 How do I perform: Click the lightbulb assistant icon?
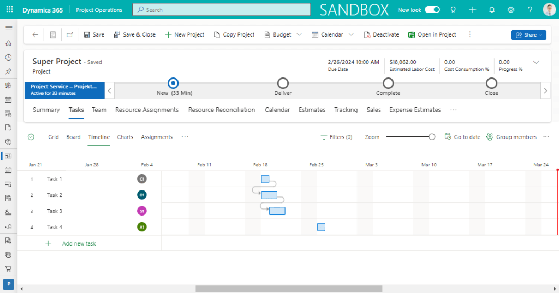pyautogui.click(x=453, y=10)
